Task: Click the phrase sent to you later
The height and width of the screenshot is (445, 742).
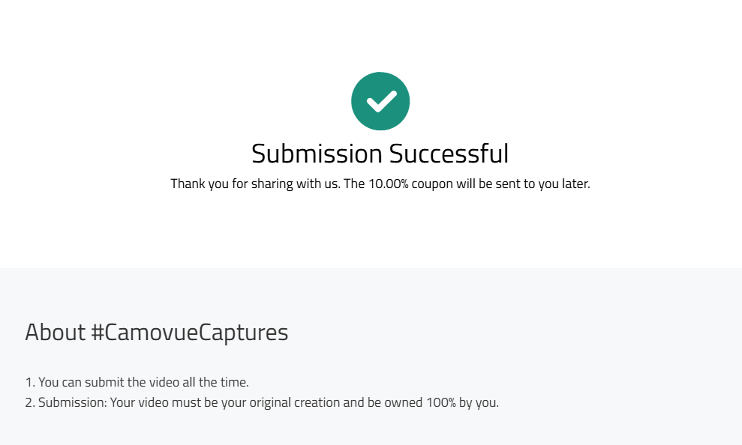Action: click(x=542, y=184)
